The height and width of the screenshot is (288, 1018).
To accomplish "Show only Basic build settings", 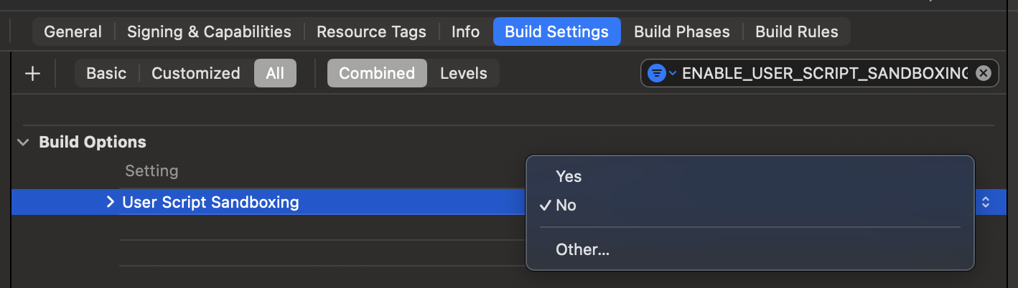I will click(106, 73).
